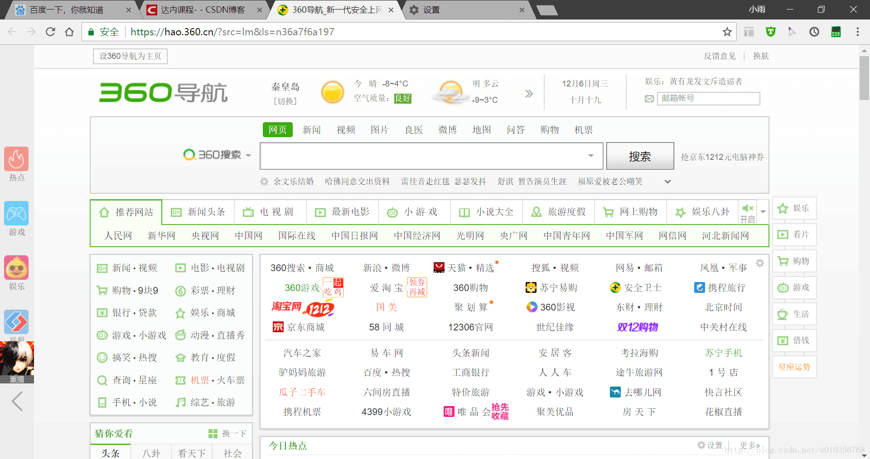Open Chrome three-dot menu
This screenshot has width=870, height=459.
click(857, 32)
